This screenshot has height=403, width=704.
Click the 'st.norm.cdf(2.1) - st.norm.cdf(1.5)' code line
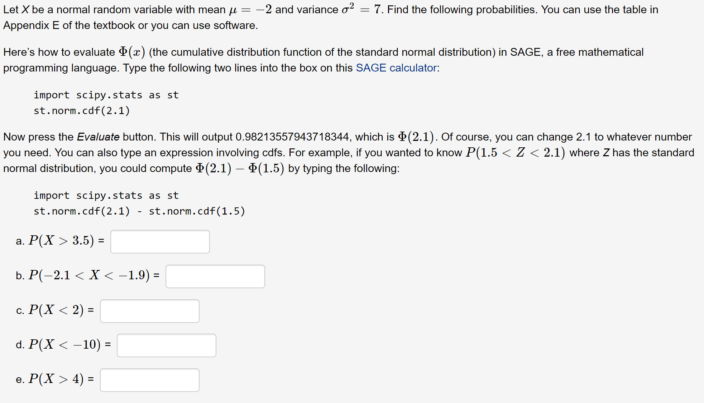(139, 211)
